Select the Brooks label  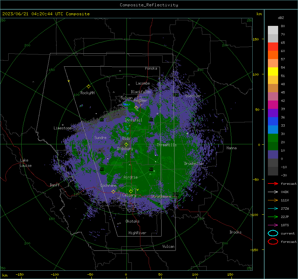point(235,232)
